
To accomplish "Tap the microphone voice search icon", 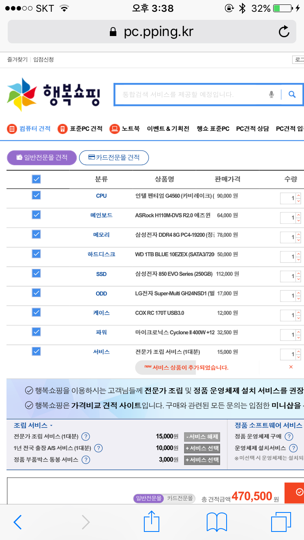I will [x=272, y=95].
